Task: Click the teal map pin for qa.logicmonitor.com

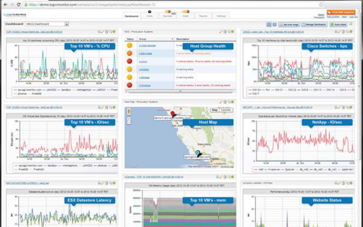Action: click(x=197, y=153)
